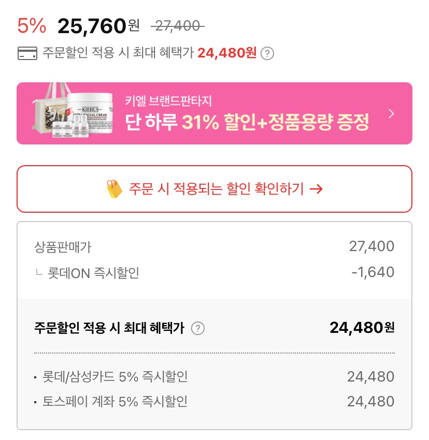Select the 상품판매가 row label
429x440 pixels.
[63, 247]
